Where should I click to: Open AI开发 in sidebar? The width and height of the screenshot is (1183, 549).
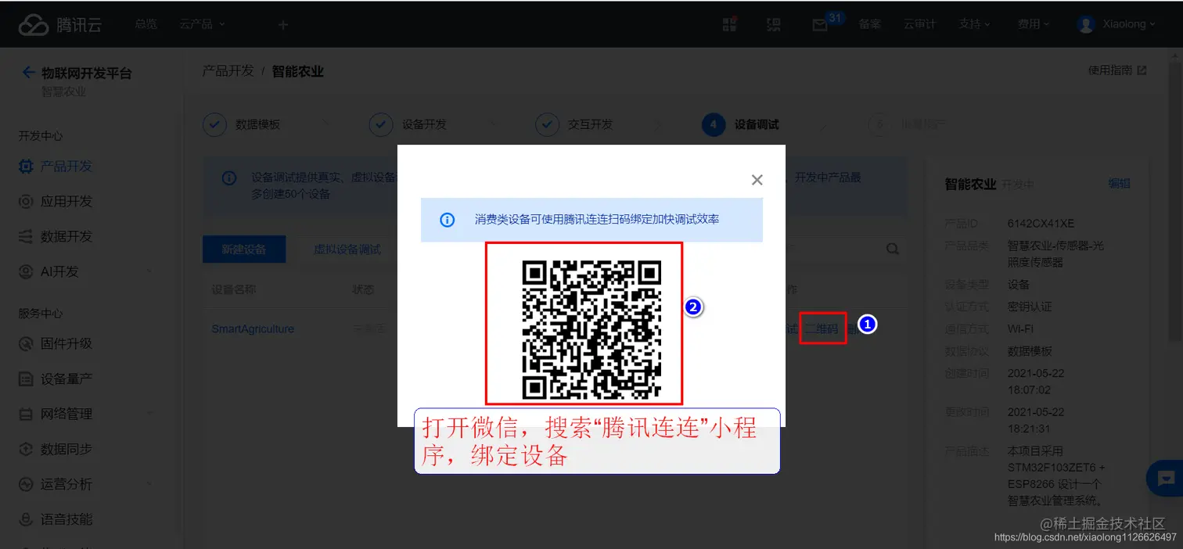(x=59, y=271)
